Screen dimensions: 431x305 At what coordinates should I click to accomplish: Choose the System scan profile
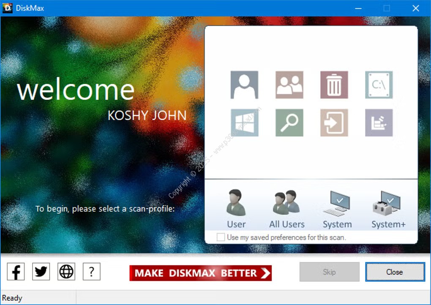tap(337, 209)
